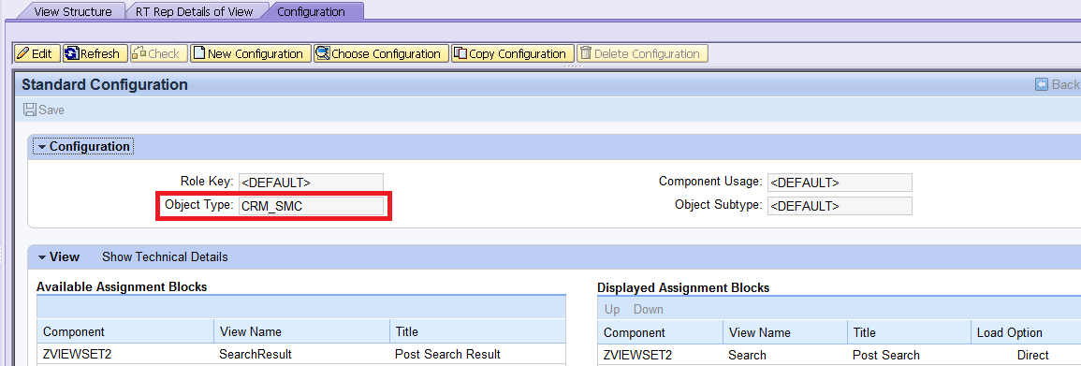Switch to the View Structure tab
The height and width of the screenshot is (366, 1081).
[72, 12]
